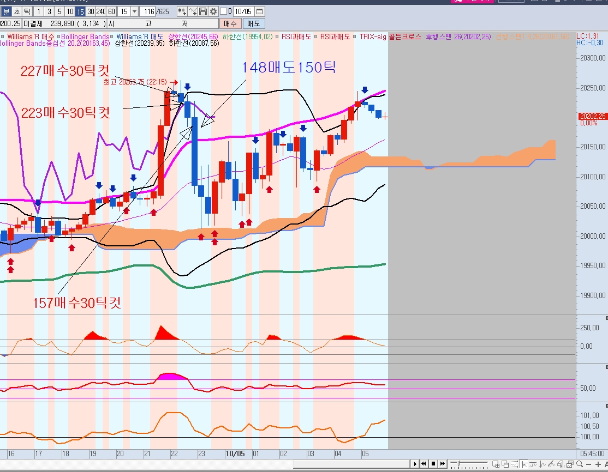
Task: Click the add line-study icon with plus
Action: point(193,11)
